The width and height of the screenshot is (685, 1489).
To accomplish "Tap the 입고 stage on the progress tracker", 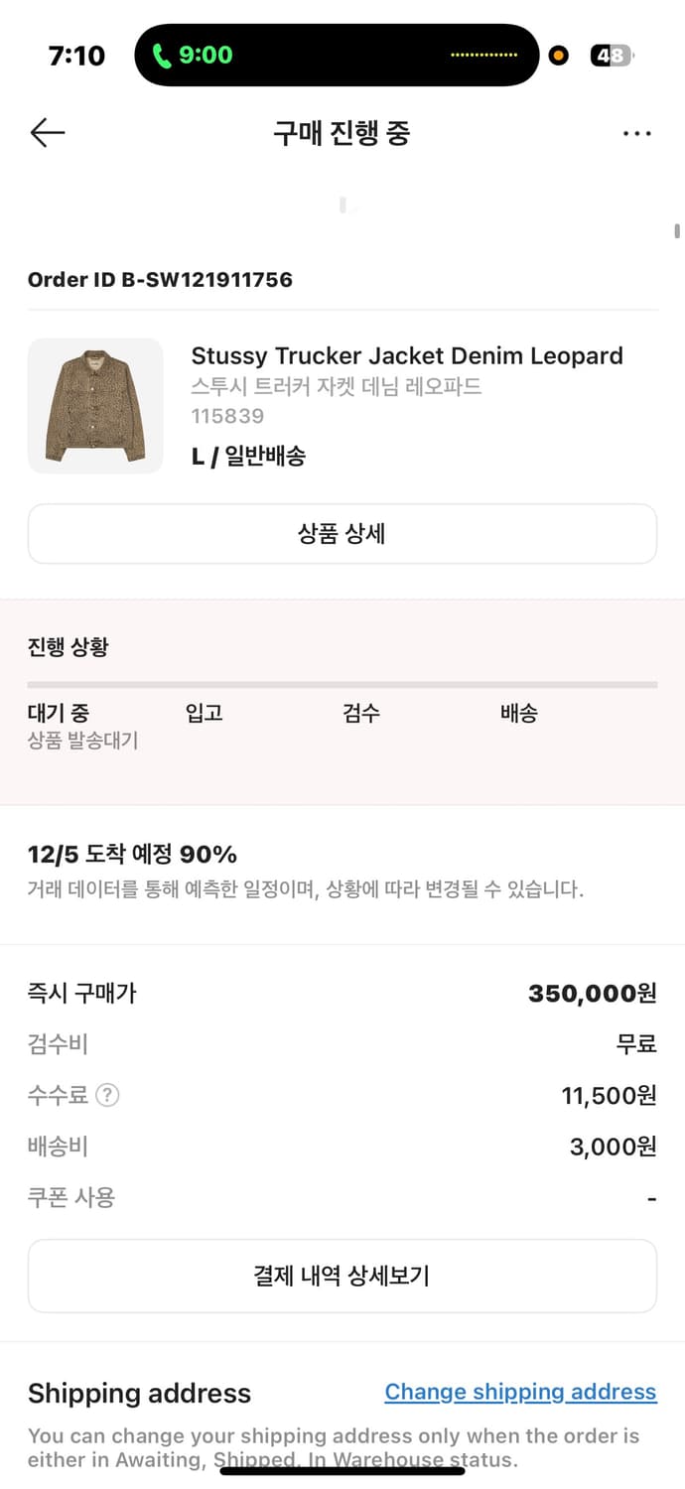I will tap(203, 713).
